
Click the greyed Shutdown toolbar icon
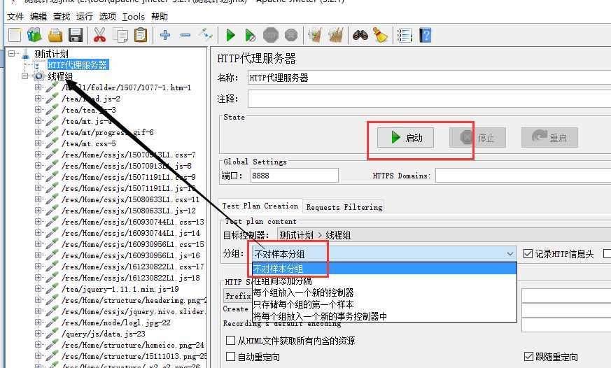pyautogui.click(x=291, y=36)
